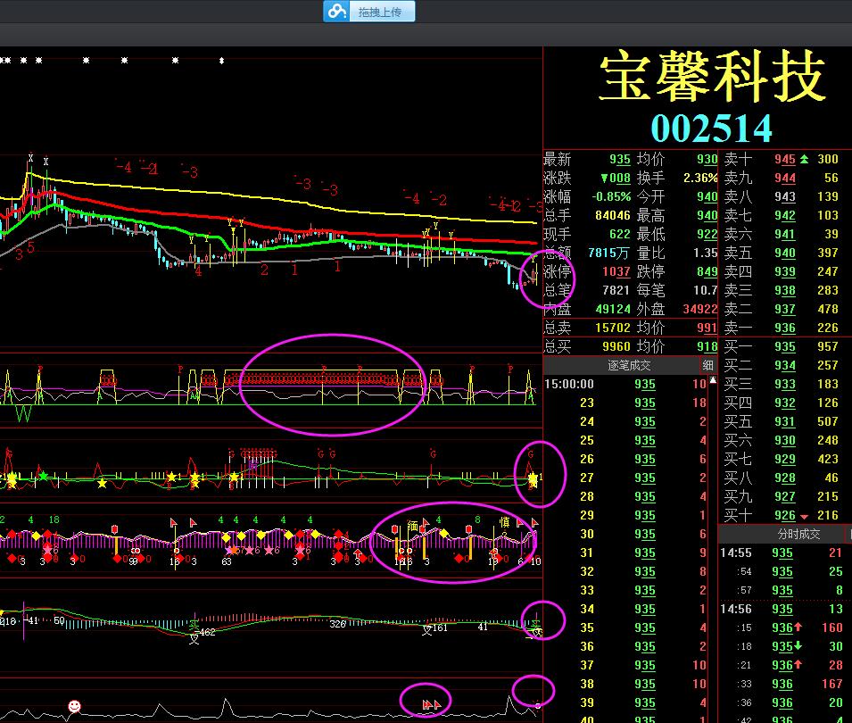
Task: Click the 今开 price 940
Action: 707,196
